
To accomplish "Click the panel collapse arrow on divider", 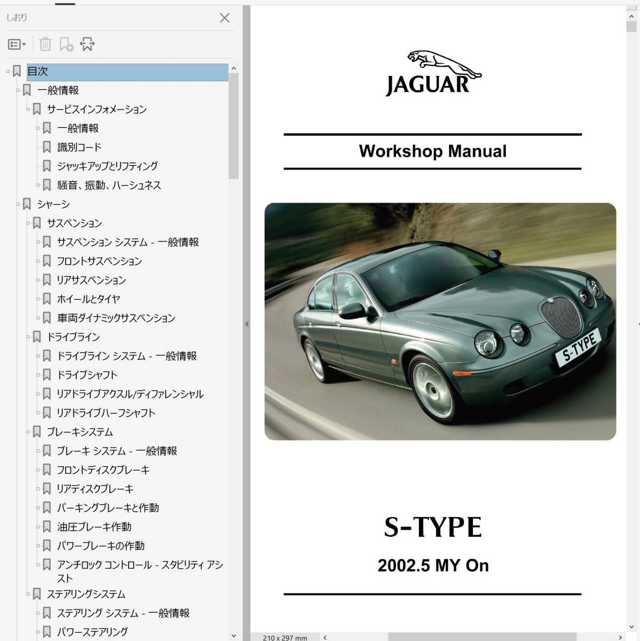I will click(246, 324).
